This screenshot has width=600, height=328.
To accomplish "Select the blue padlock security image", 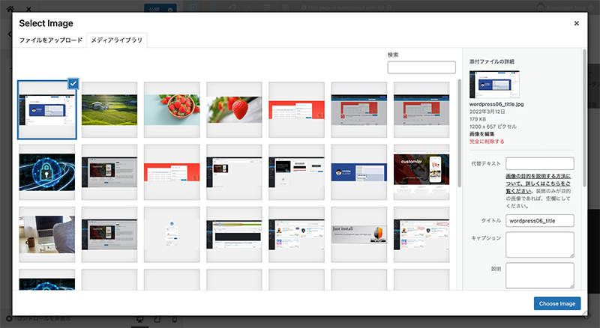I will 47,172.
